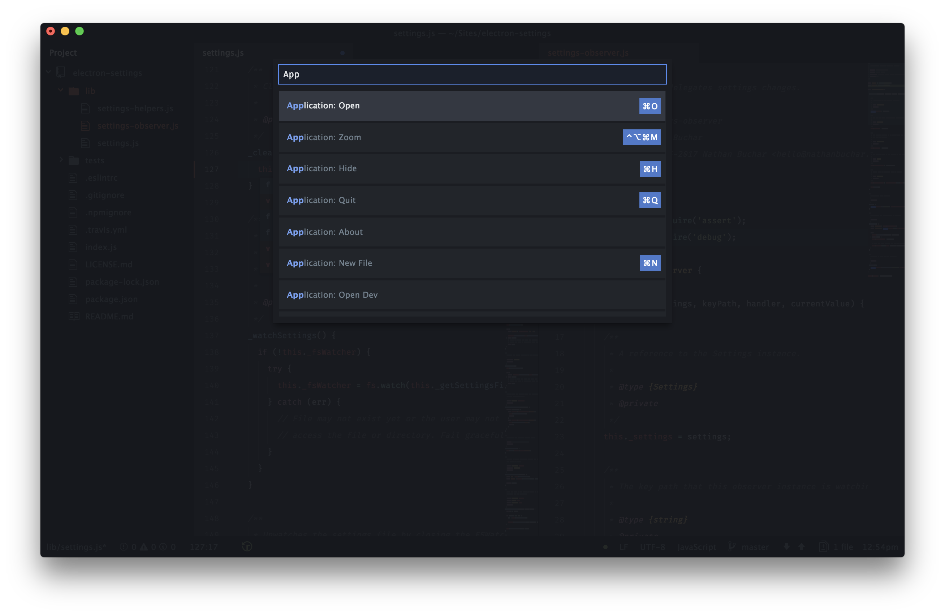The width and height of the screenshot is (945, 615).
Task: Click the README.md book icon in tree
Action: coord(74,317)
